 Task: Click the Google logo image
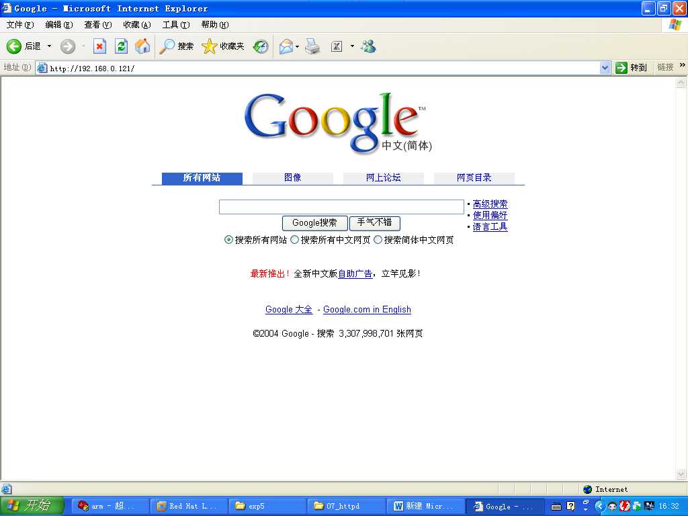(x=338, y=123)
